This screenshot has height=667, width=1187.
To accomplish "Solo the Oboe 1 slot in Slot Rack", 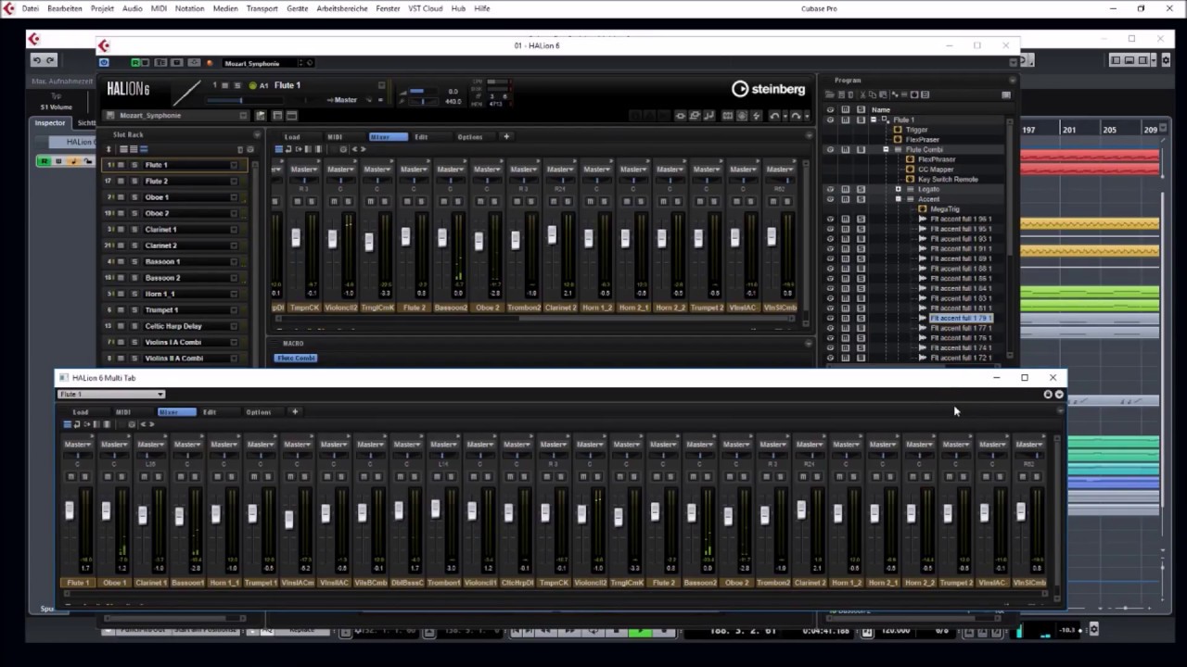I will [x=134, y=197].
